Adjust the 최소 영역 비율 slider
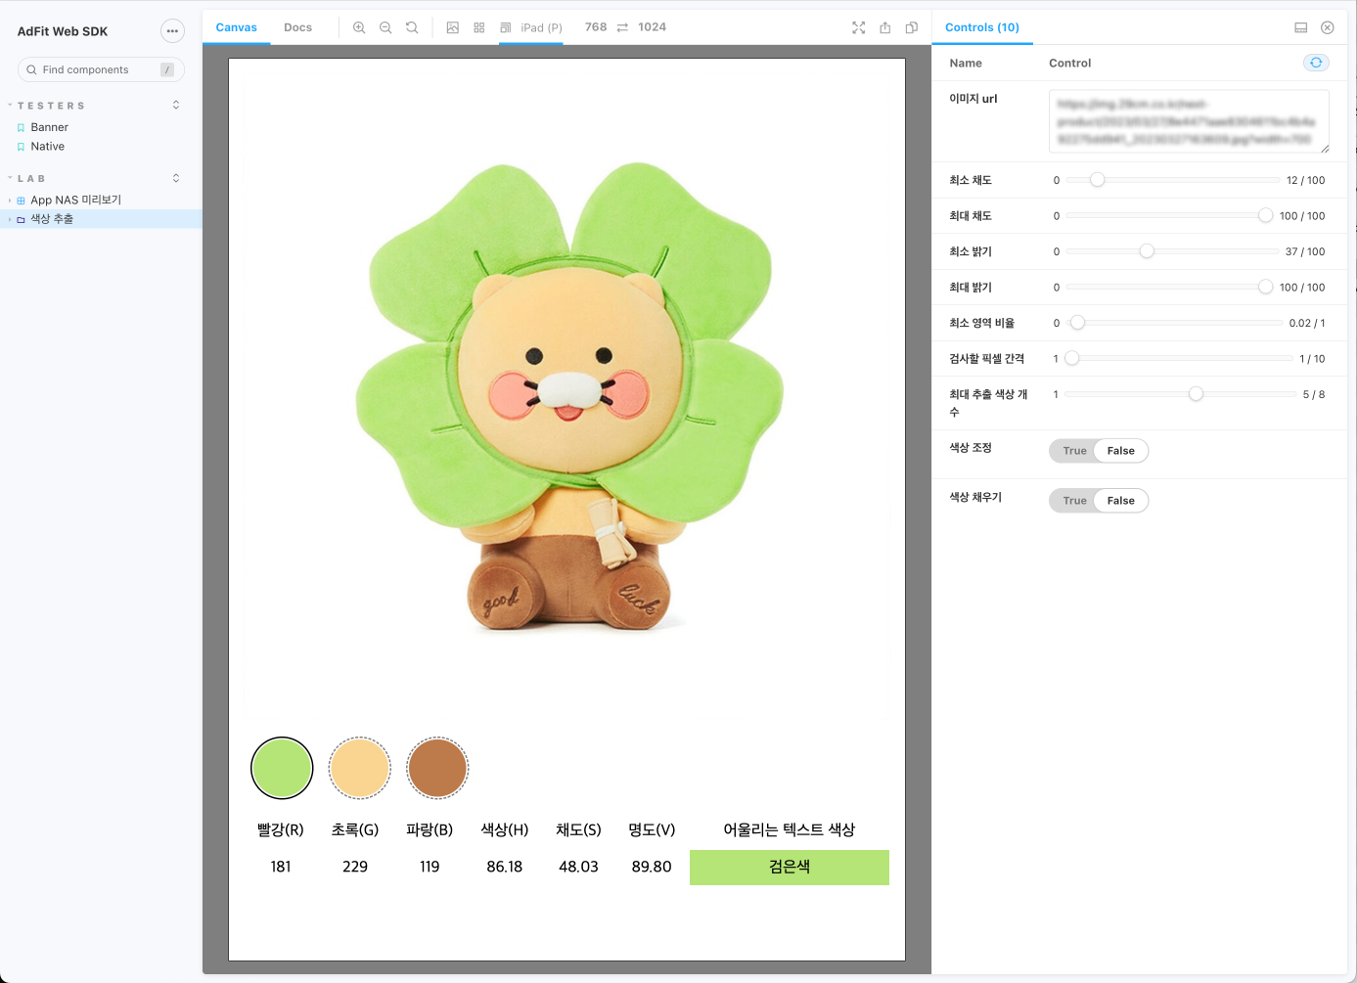The height and width of the screenshot is (983, 1357). pyautogui.click(x=1174, y=323)
